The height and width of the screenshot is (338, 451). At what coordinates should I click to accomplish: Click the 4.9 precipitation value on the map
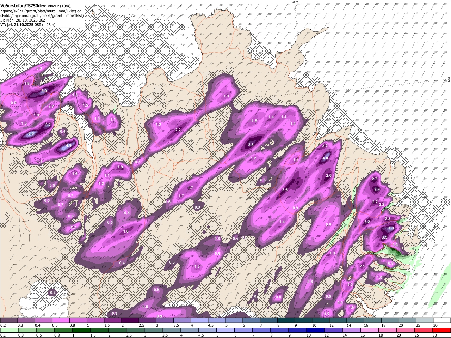tap(69, 145)
